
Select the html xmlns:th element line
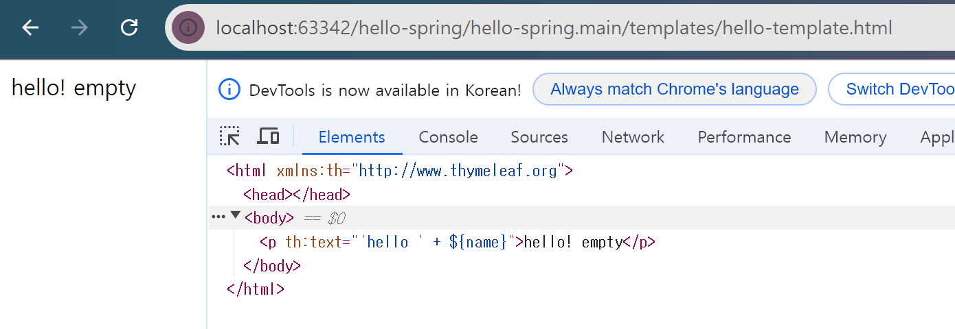pyautogui.click(x=400, y=171)
